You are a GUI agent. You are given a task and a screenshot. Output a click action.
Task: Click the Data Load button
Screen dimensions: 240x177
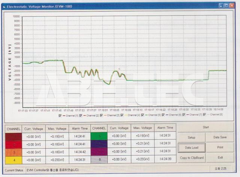(x=191, y=148)
